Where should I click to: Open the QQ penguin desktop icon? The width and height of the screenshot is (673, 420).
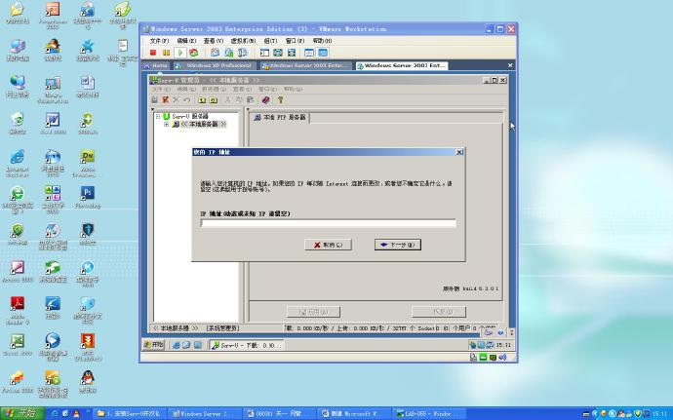coord(88,381)
